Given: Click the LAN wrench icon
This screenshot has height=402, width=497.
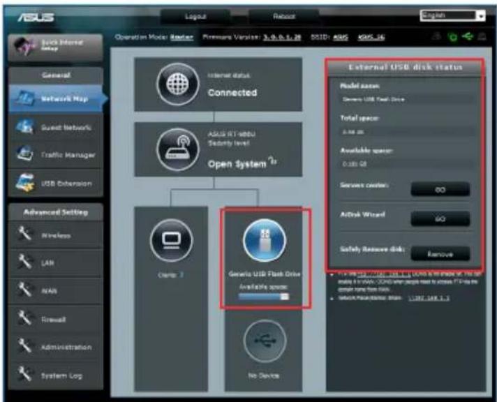Looking at the screenshot, I should point(24,262).
